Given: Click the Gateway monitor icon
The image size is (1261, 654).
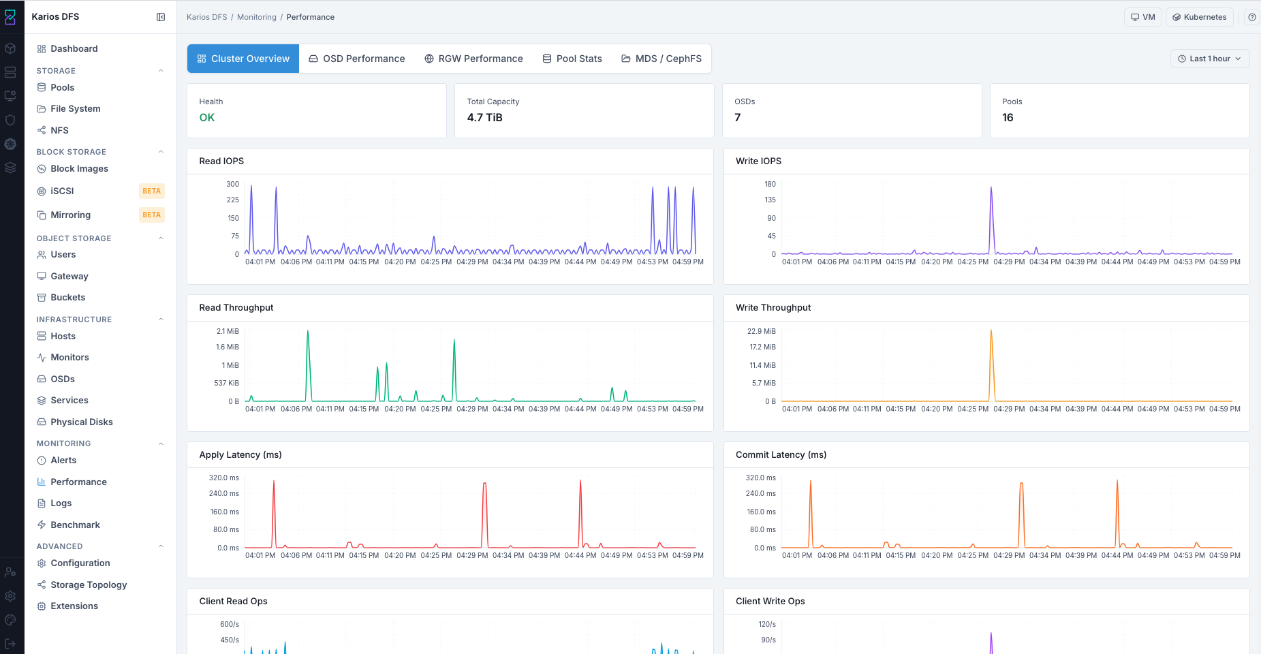Looking at the screenshot, I should pos(42,277).
